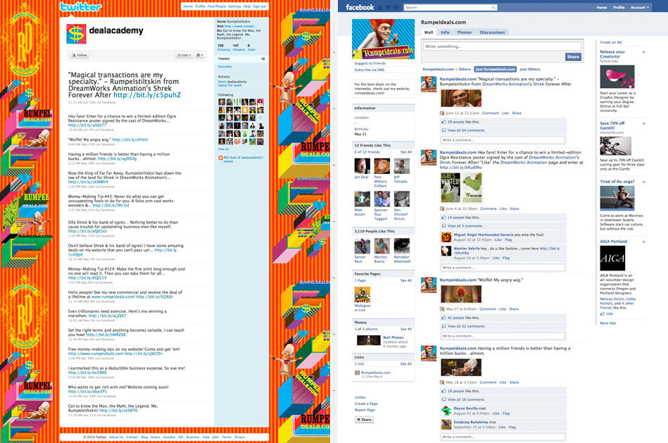The image size is (668, 443).
Task: Click the Facebook search magnifier icon
Action: 493,7
